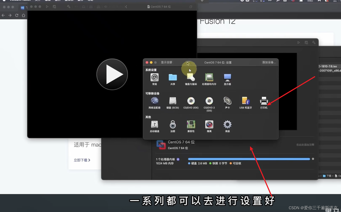Open 硬盘 (SCSI) settings icon
Viewport: 341px width, 212px height.
173,101
